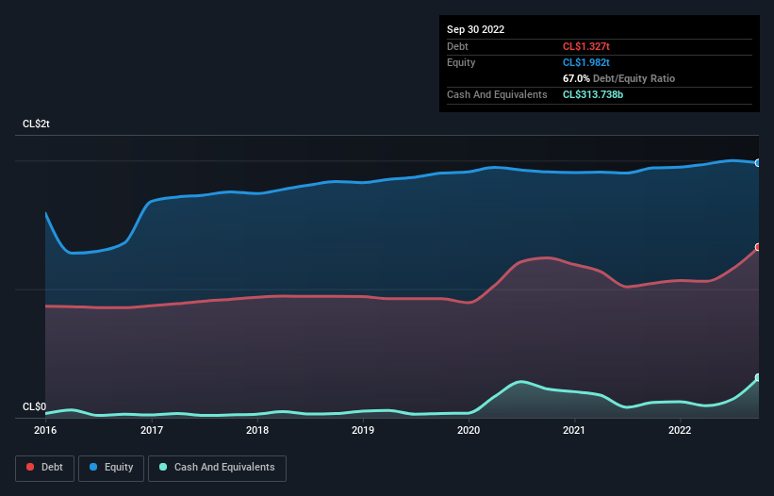Click the Cash And Equivalents tooltip row label

tap(497, 94)
